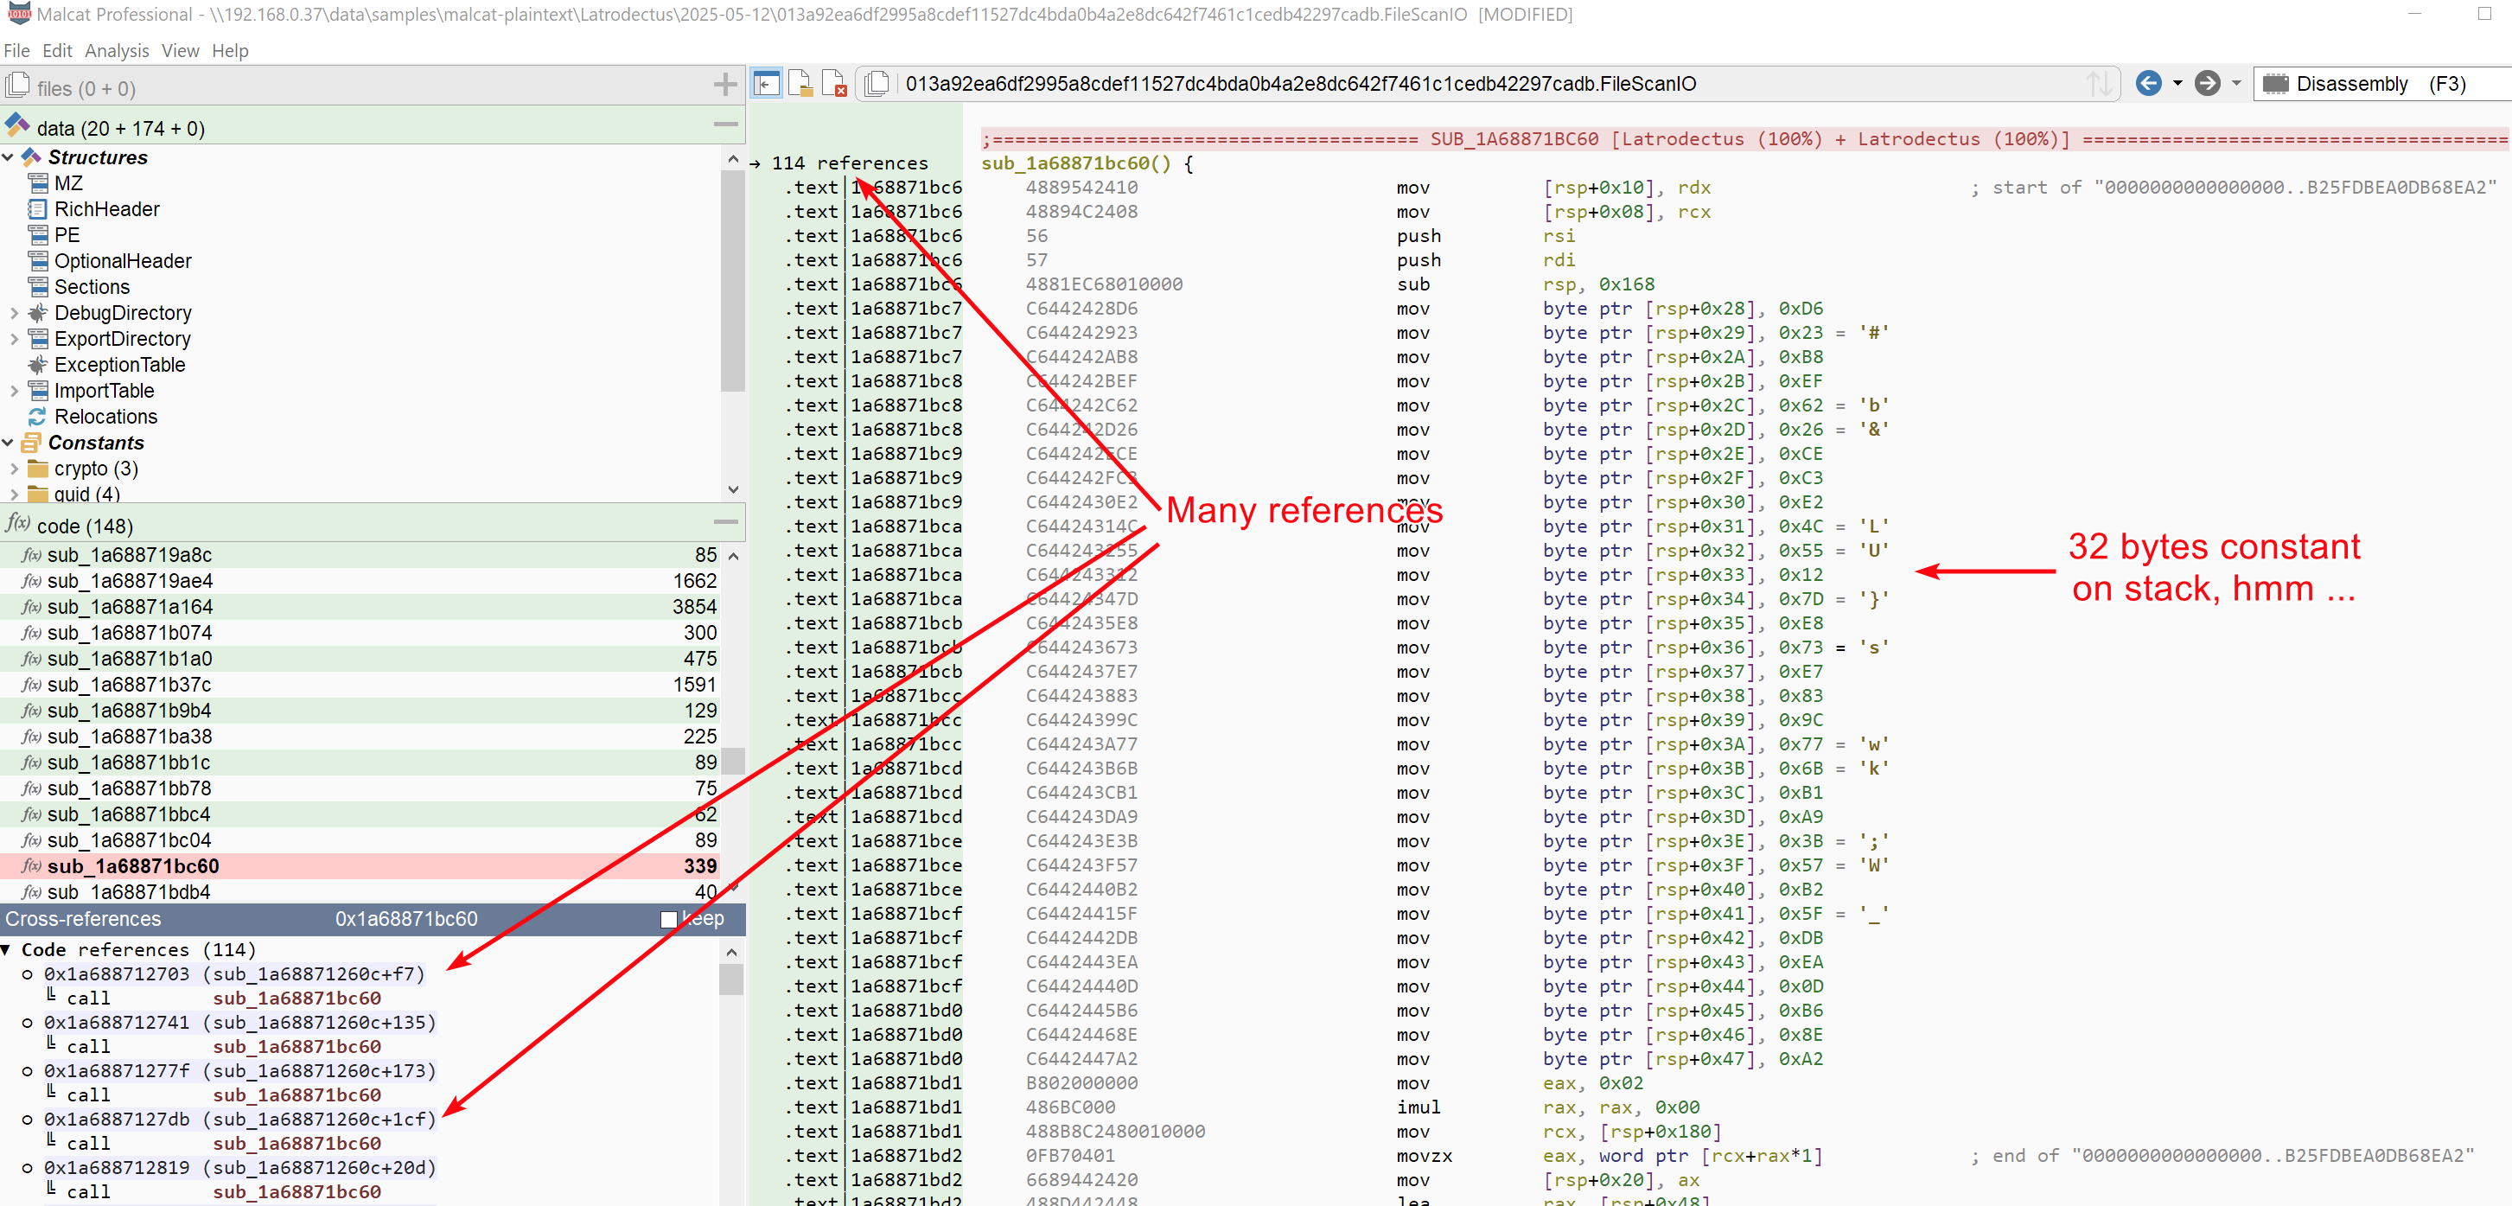Open the Analysis menu
2512x1206 pixels.
[116, 51]
